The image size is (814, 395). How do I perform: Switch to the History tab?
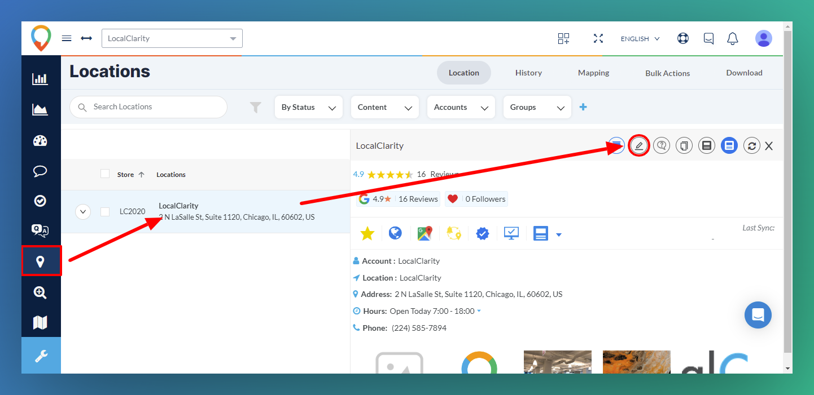[x=528, y=73]
